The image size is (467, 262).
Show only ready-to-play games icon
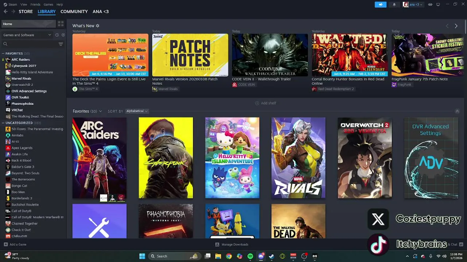63,35
